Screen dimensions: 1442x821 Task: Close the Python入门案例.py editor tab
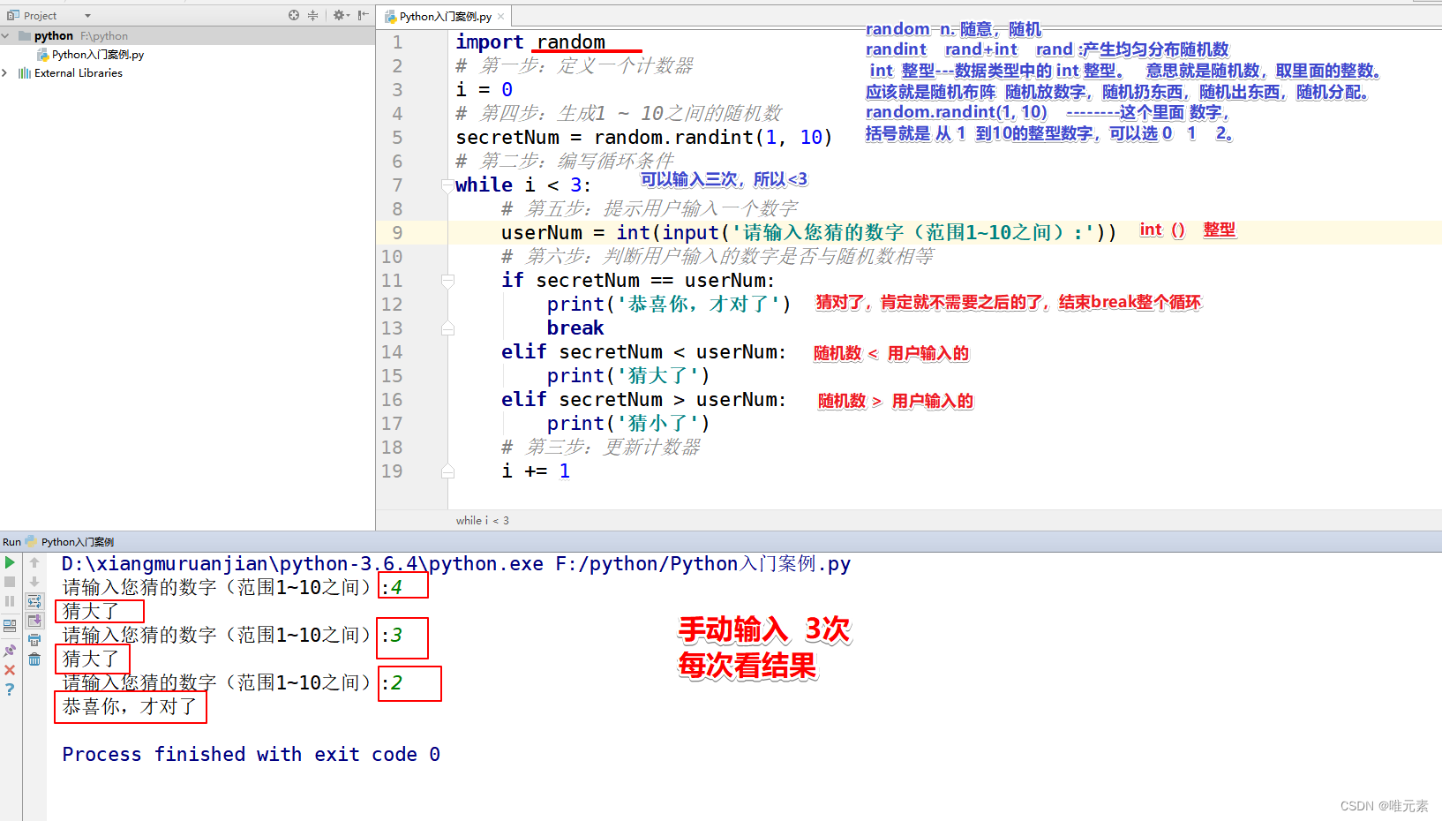(x=500, y=15)
